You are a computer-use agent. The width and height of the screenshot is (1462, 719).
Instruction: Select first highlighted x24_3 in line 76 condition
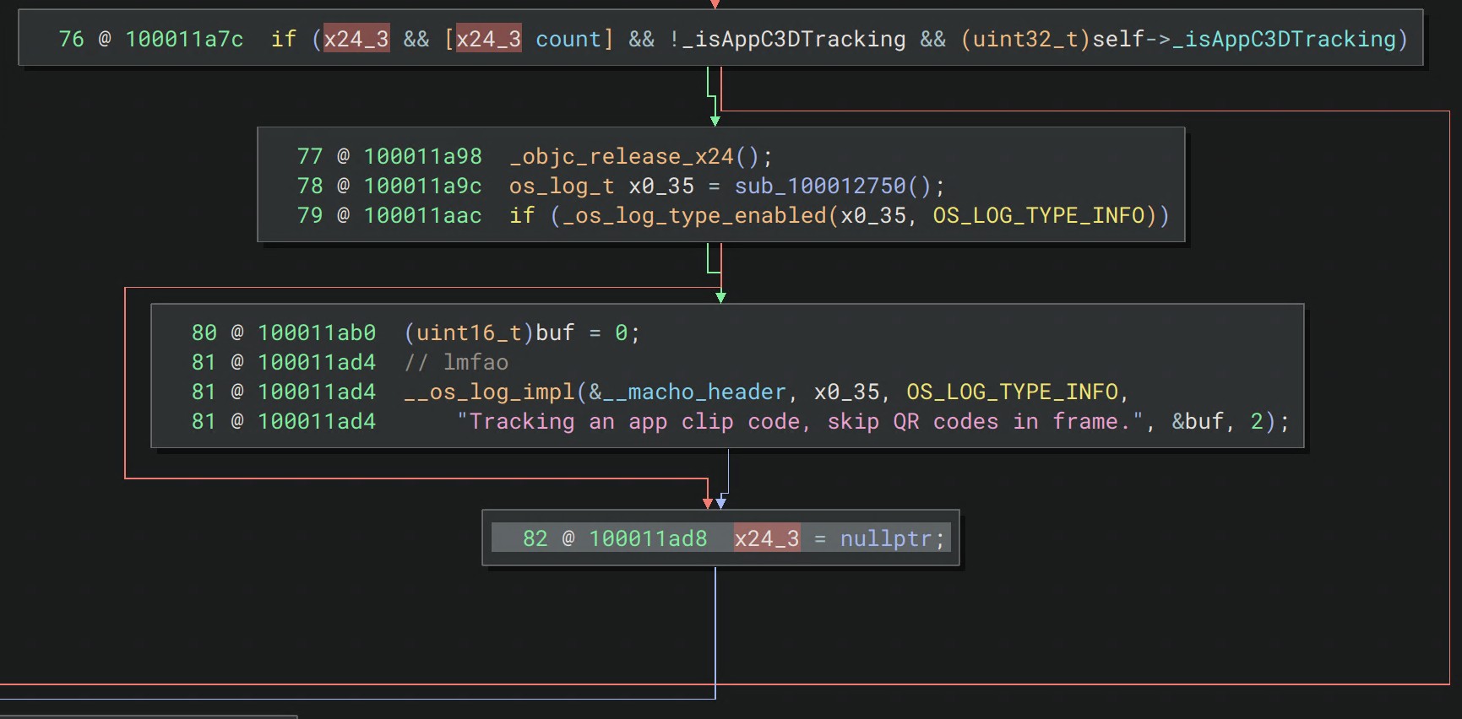[x=356, y=39]
